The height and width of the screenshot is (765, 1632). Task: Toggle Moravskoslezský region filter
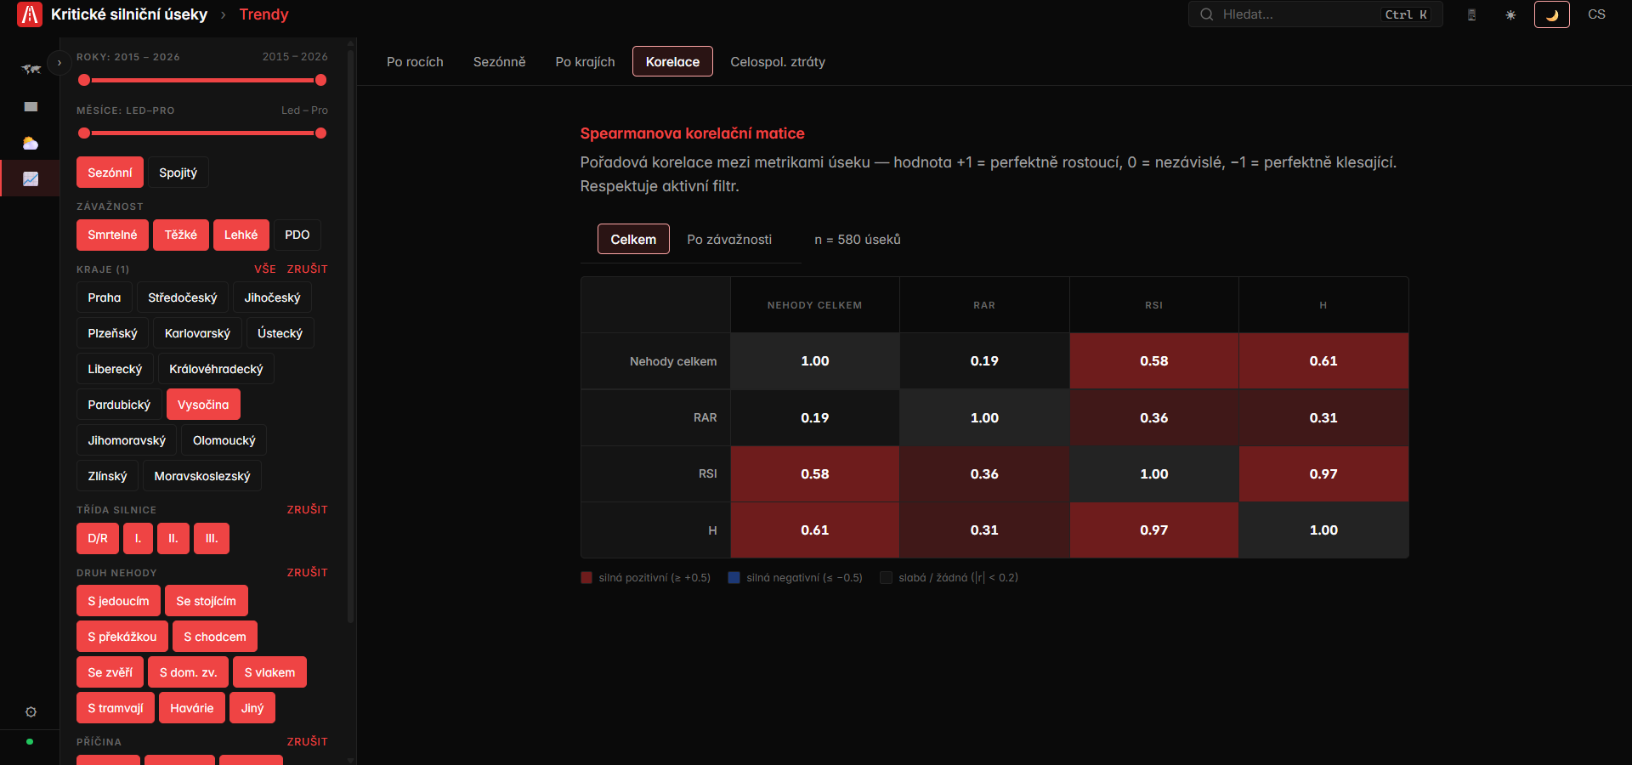point(202,476)
